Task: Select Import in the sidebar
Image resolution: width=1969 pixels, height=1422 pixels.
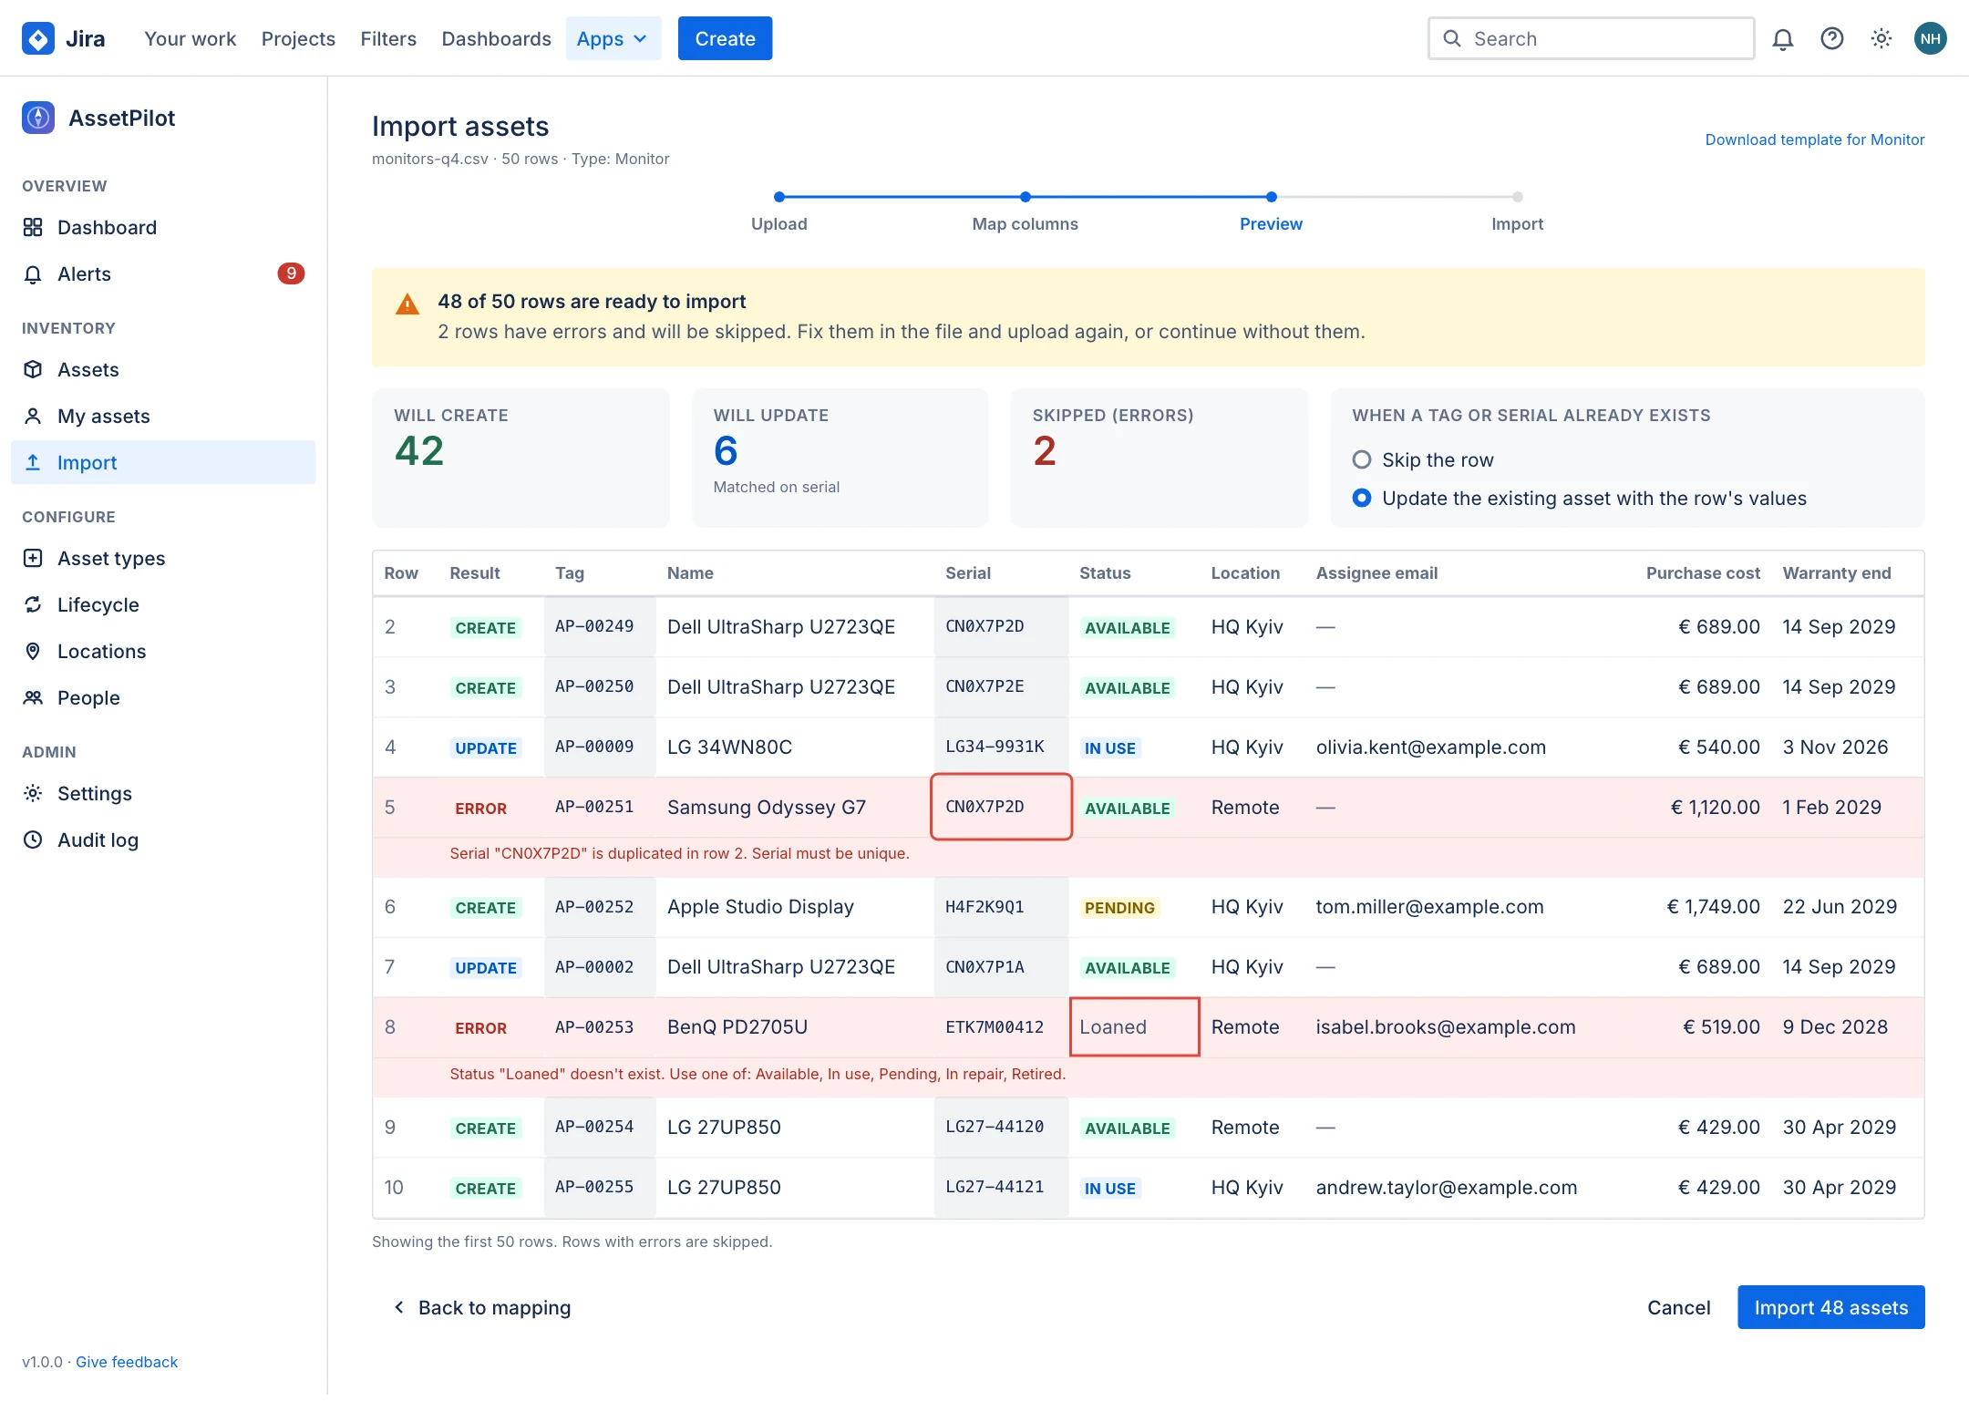Action: (163, 462)
